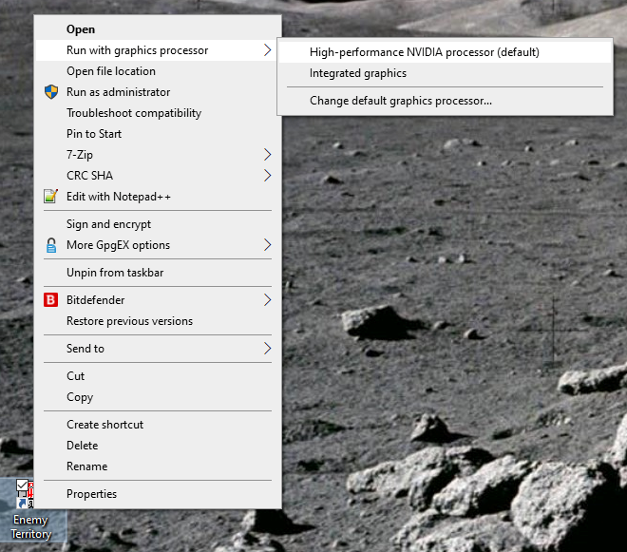
Task: Run with High-performance NVIDIA processor (default)
Action: pyautogui.click(x=445, y=52)
